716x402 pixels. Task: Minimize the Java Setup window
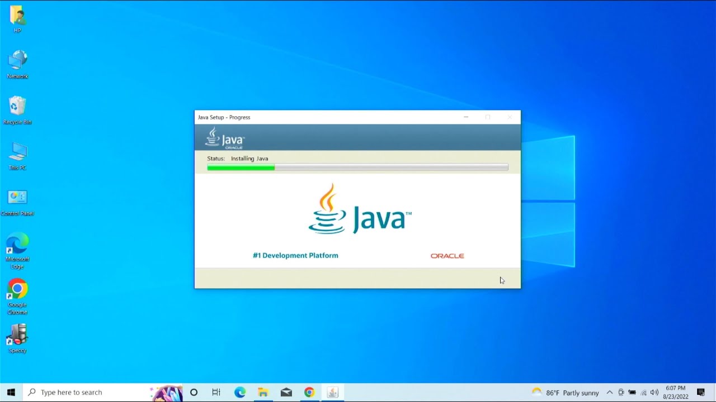pyautogui.click(x=466, y=117)
